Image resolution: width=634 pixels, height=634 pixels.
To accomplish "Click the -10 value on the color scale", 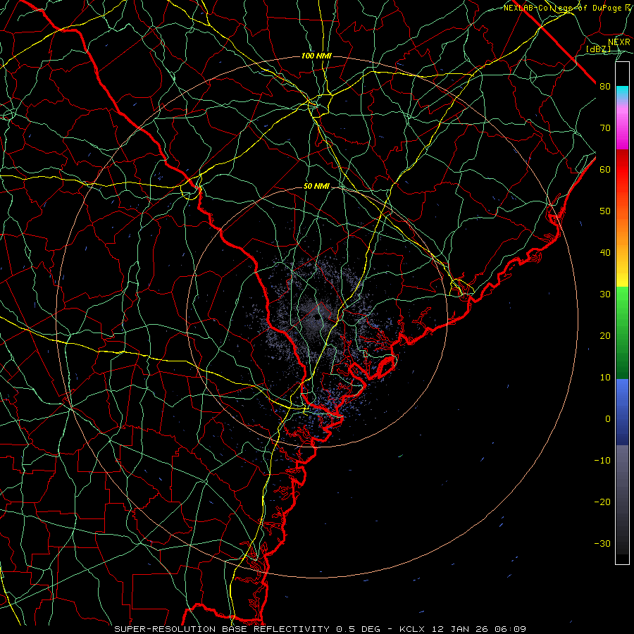I will pyautogui.click(x=602, y=461).
